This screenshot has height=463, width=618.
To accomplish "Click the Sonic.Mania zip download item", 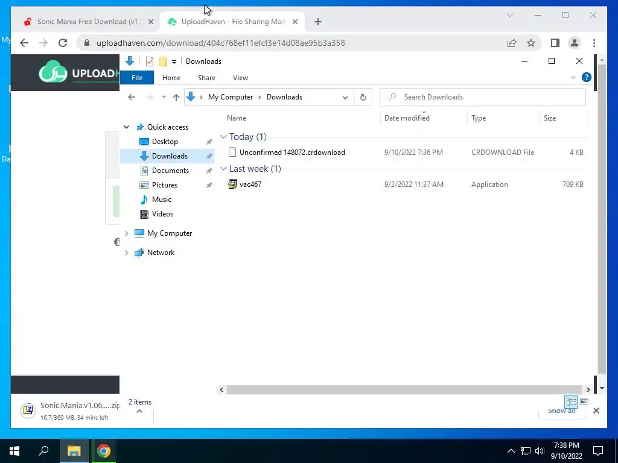I will click(70, 411).
